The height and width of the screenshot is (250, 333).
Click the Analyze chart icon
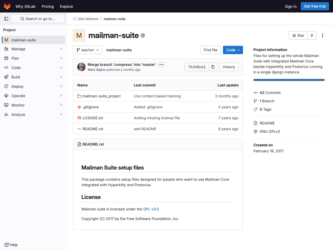pos(6,115)
